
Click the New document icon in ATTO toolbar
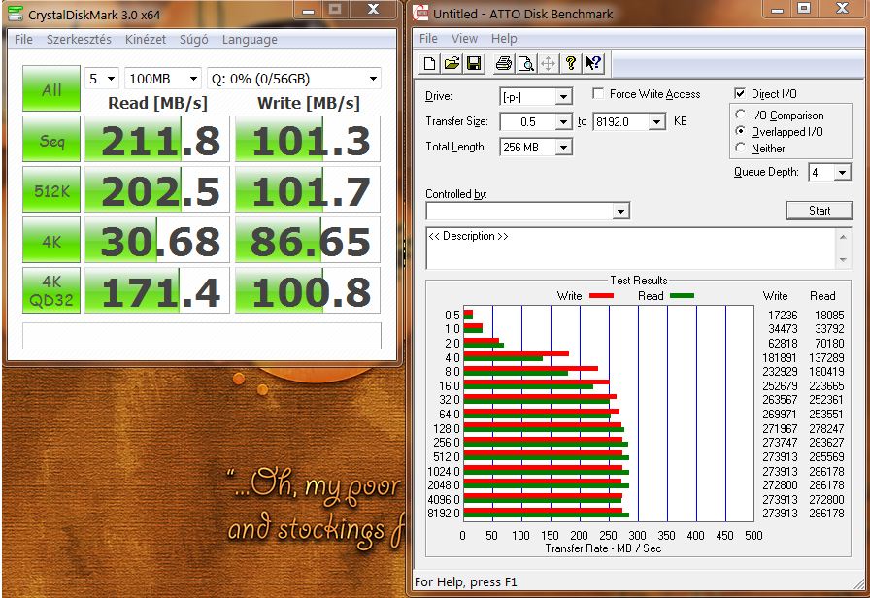(x=429, y=63)
